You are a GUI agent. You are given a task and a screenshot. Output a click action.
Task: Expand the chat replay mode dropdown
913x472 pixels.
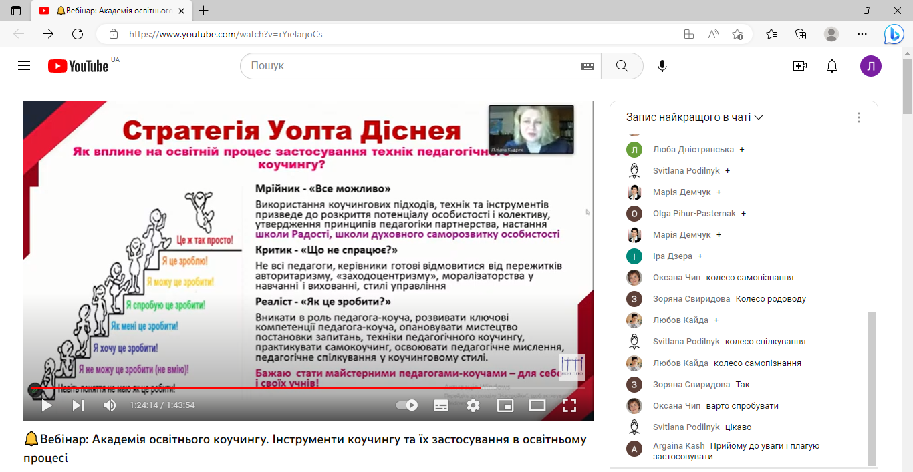point(694,117)
